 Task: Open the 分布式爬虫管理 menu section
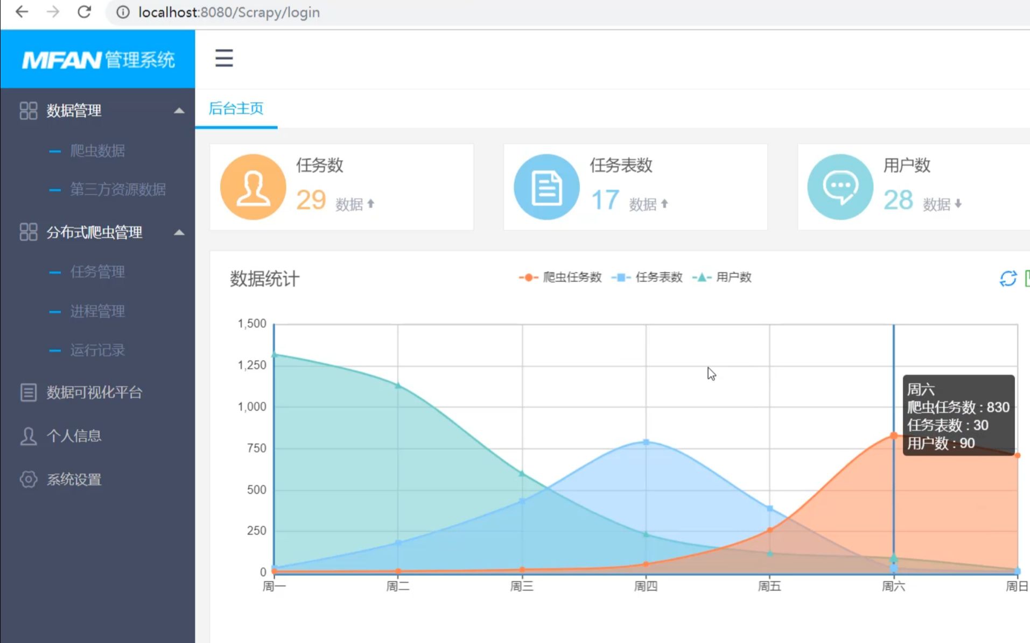(94, 232)
